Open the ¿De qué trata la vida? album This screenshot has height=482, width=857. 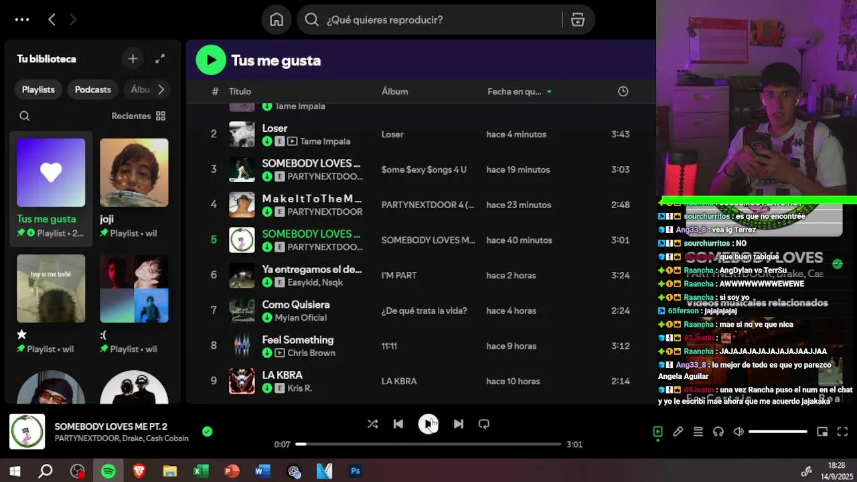pos(424,311)
